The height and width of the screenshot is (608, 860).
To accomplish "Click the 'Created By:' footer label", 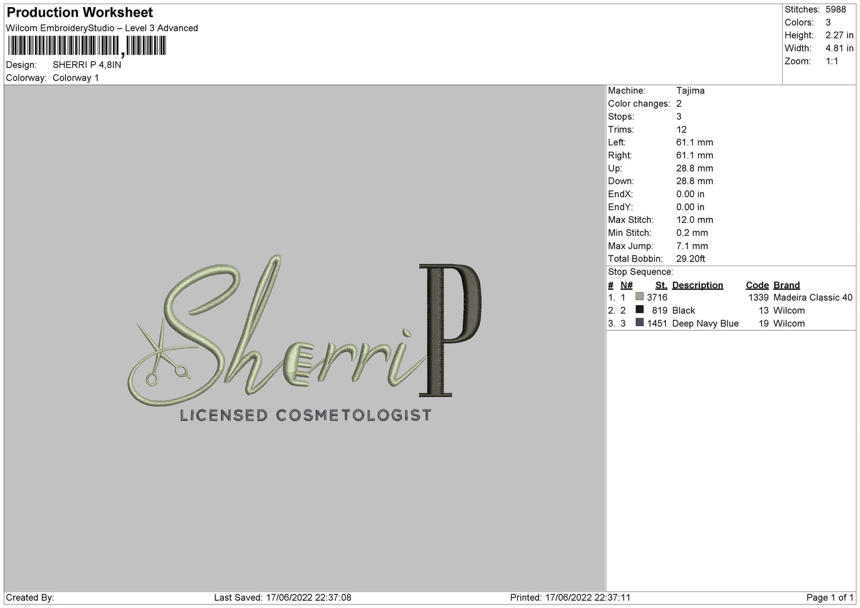I will [x=30, y=598].
